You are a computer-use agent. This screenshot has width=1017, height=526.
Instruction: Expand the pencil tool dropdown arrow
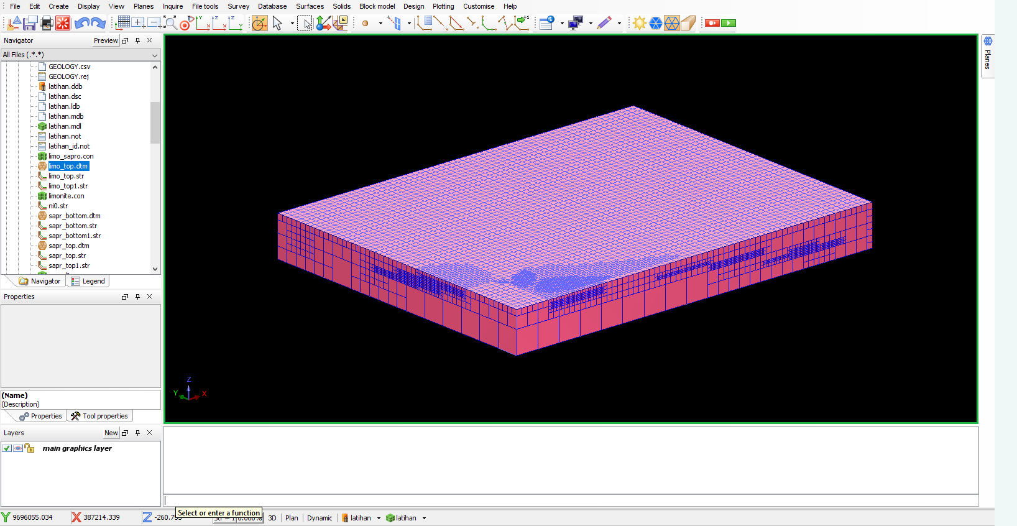click(x=619, y=24)
